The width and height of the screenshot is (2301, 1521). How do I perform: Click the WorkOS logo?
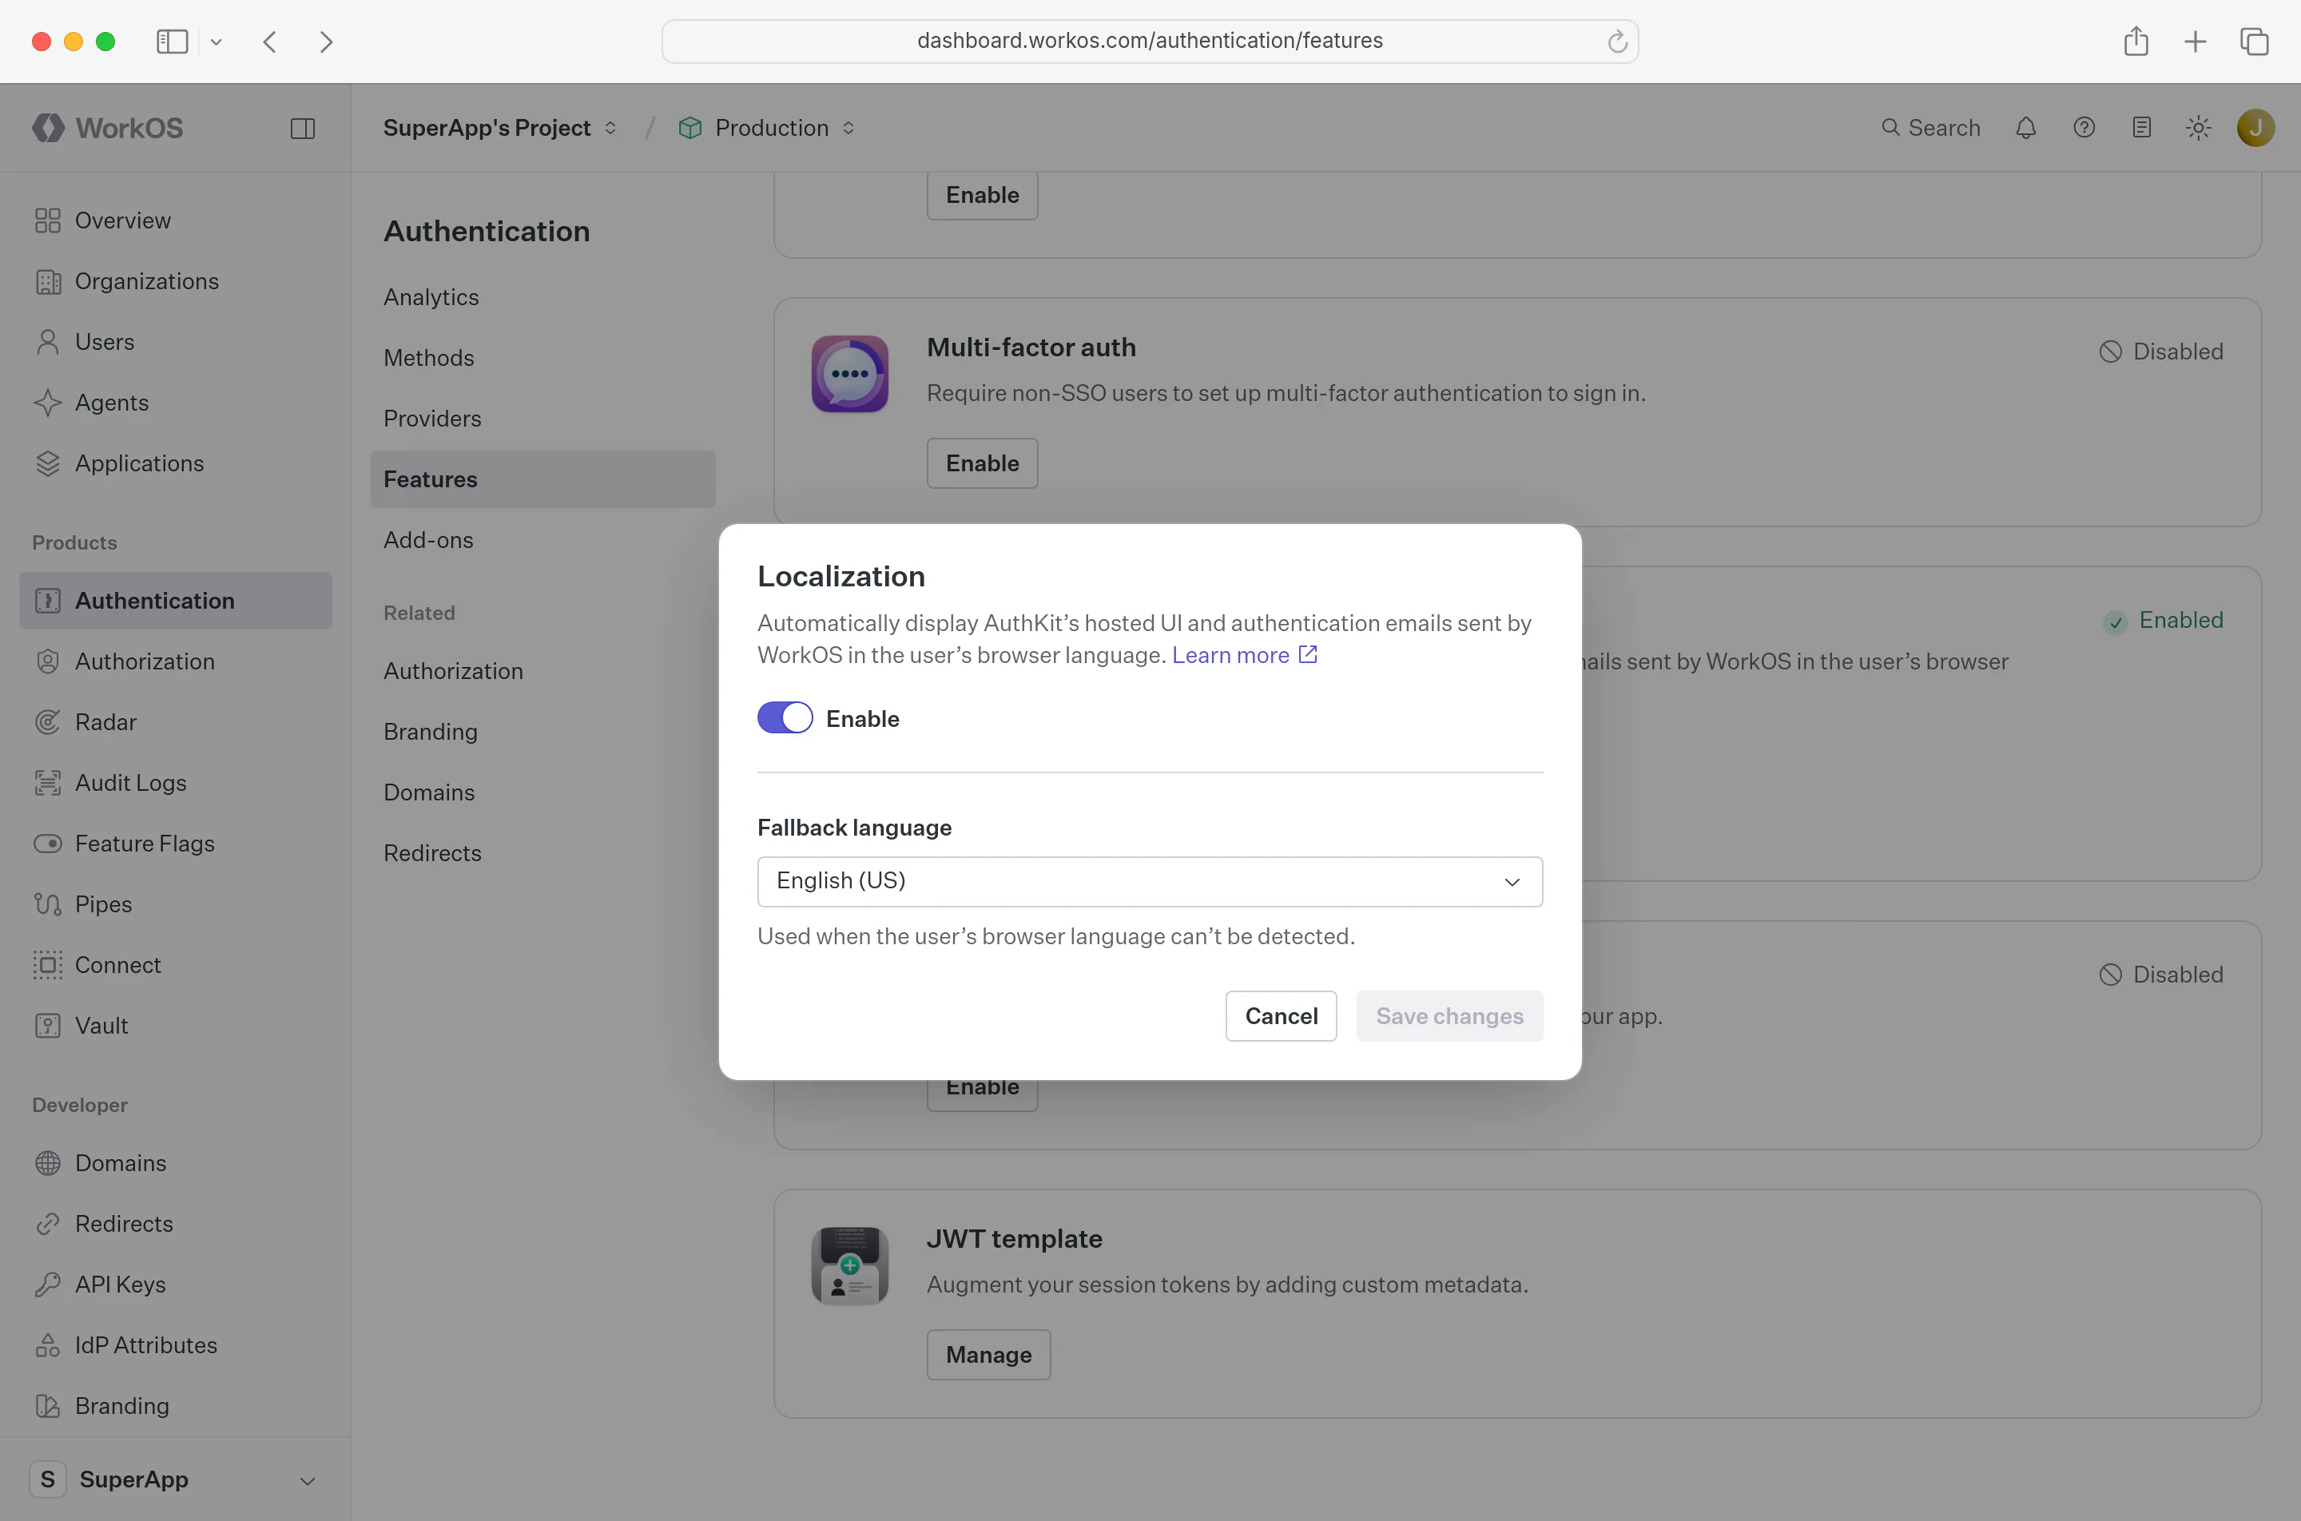[x=108, y=128]
